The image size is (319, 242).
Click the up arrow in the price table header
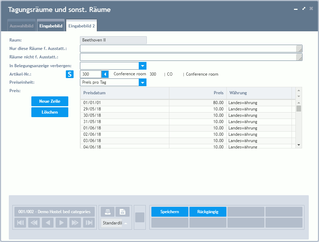tap(299, 90)
